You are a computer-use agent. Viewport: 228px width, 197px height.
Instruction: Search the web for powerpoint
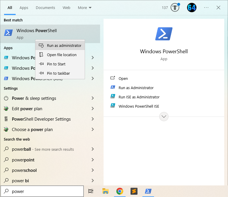click(50, 160)
